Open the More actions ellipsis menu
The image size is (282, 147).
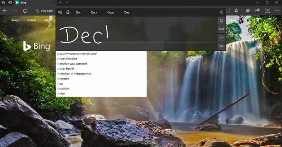click(x=277, y=11)
